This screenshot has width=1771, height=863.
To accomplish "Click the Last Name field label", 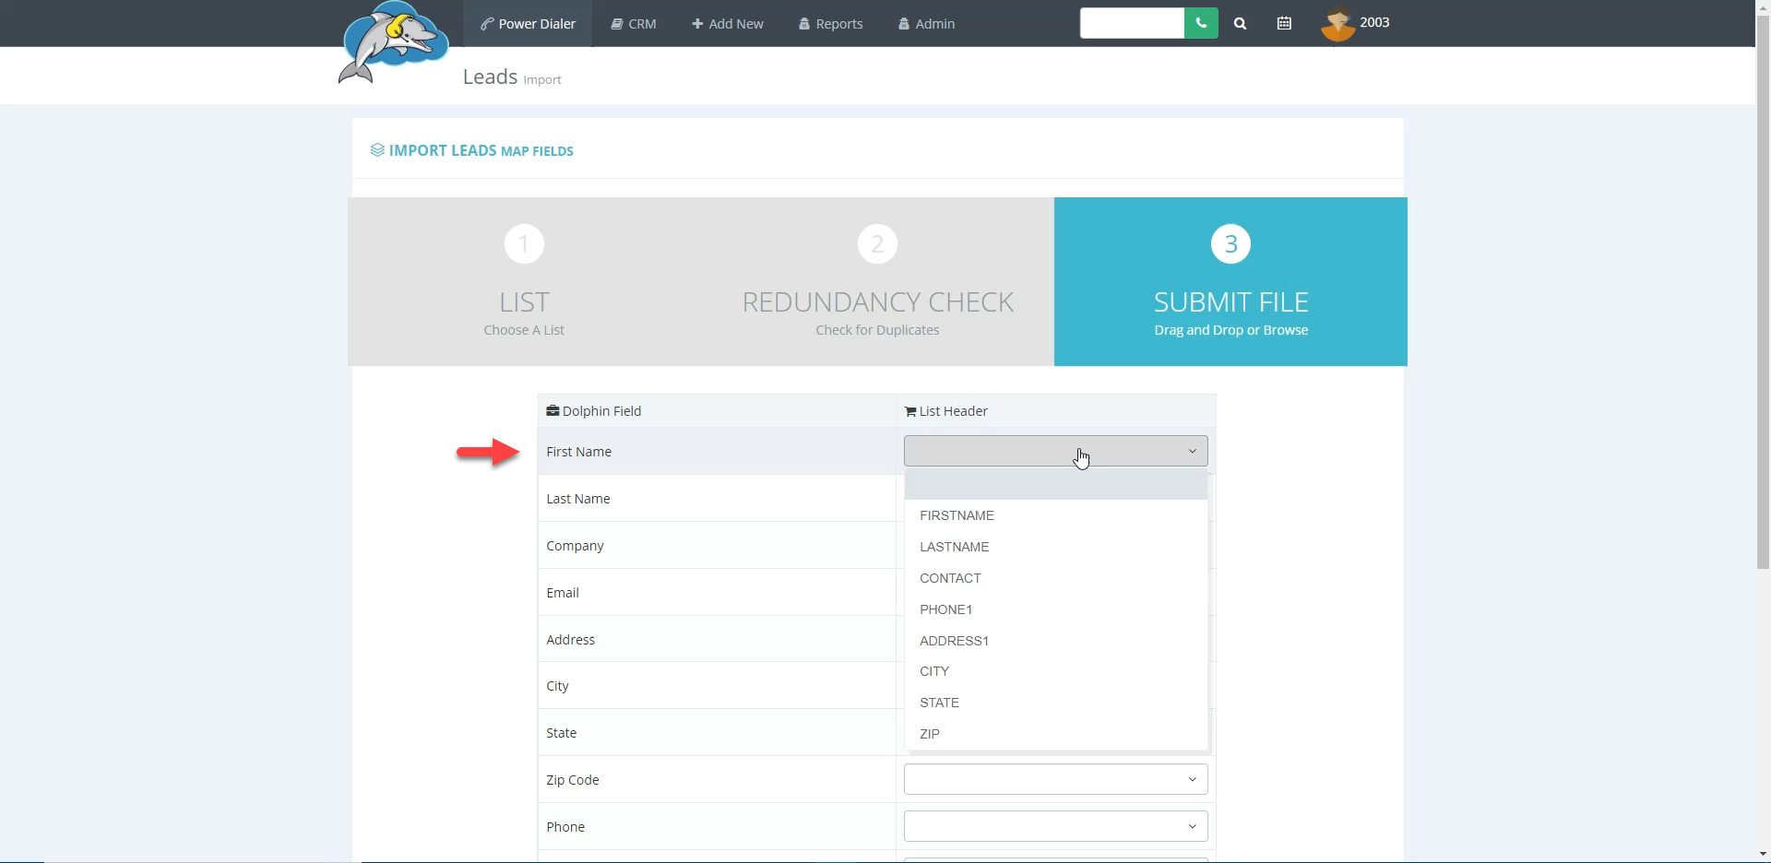I will [x=578, y=499].
